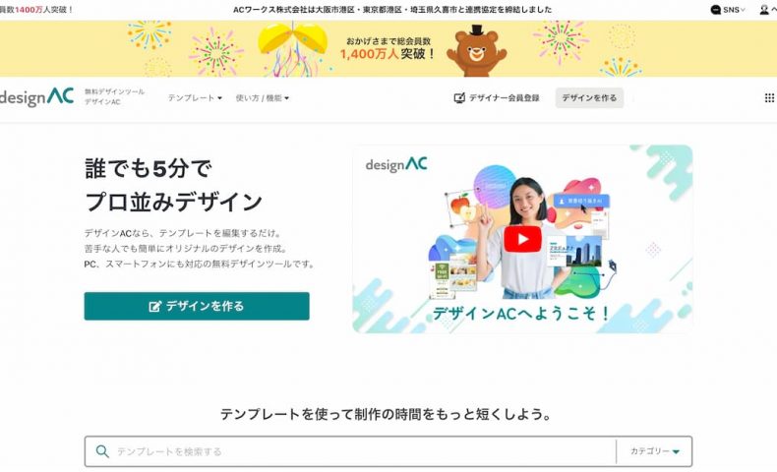Expand the 使い方 / 機能 menu
777x472 pixels.
pyautogui.click(x=263, y=98)
